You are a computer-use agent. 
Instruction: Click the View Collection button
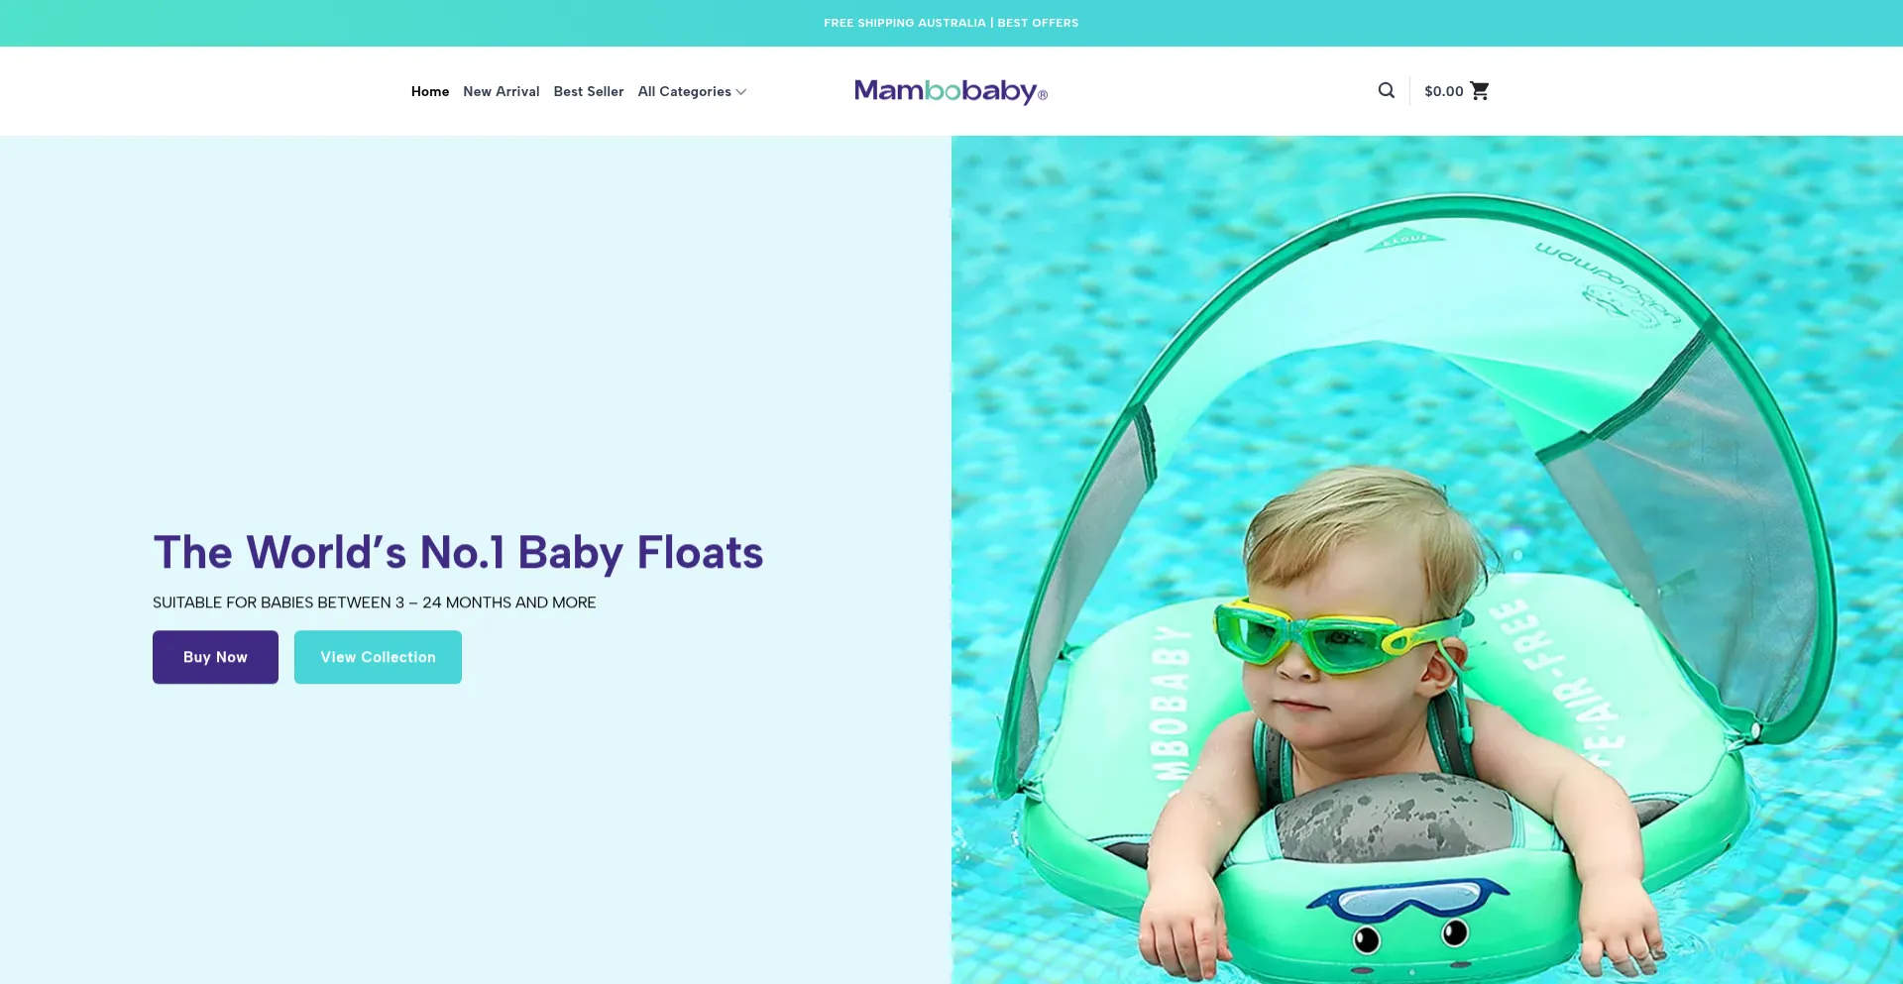tap(378, 657)
